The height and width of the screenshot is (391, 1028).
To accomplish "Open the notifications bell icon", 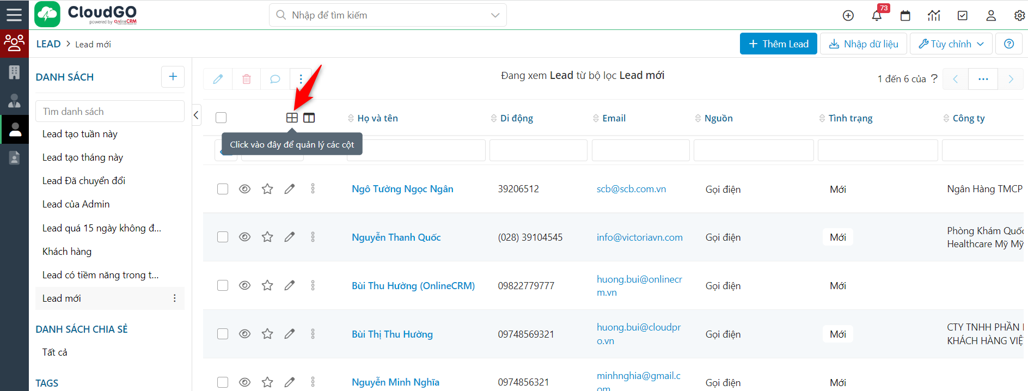I will coord(877,16).
